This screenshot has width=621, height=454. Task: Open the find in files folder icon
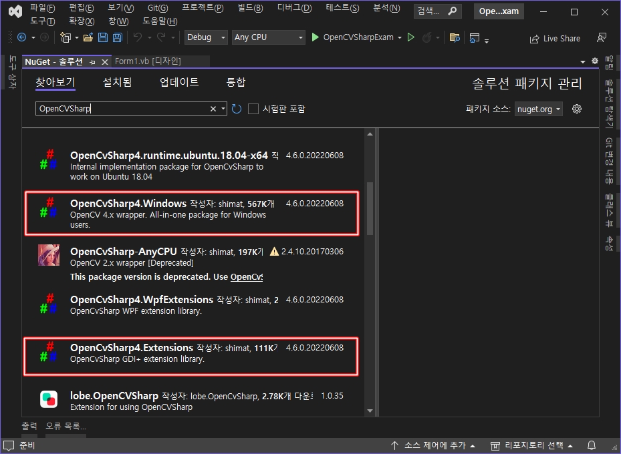click(x=455, y=37)
